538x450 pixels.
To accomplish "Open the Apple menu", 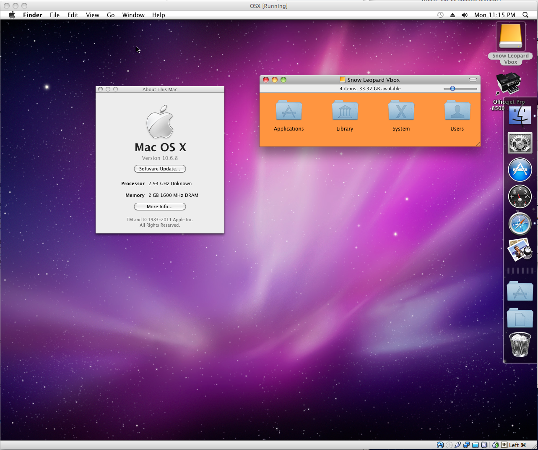I will point(12,15).
